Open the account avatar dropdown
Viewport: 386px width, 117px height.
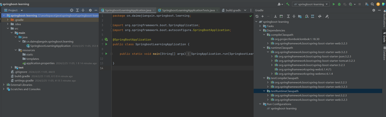[280, 4]
